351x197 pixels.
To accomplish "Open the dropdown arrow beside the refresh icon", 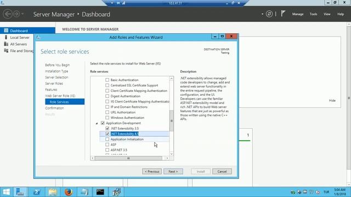I will pos(262,14).
